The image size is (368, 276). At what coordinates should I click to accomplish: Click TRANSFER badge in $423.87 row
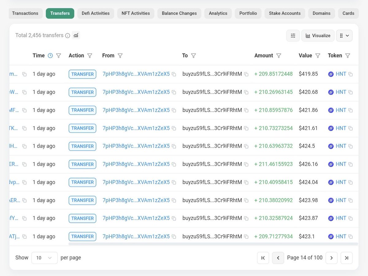(x=82, y=218)
